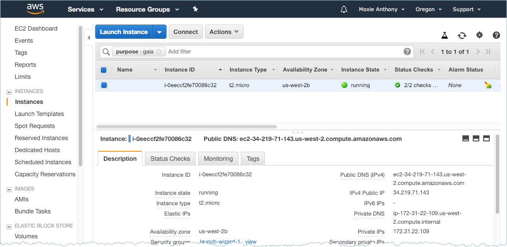
Task: Open table settings gear icon
Action: [x=479, y=35]
